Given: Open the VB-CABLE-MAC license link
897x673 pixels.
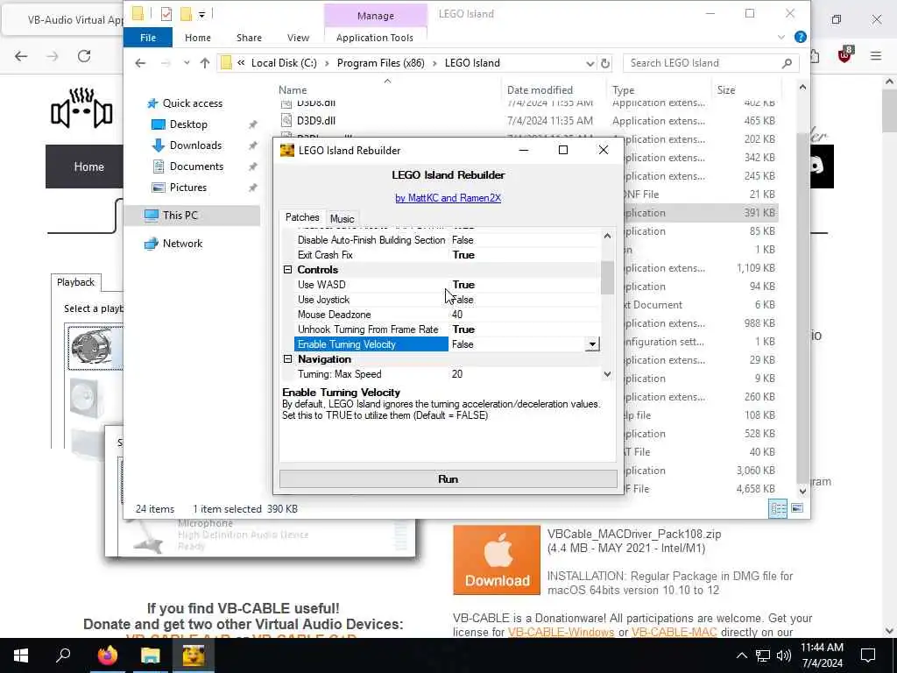Looking at the screenshot, I should [674, 633].
